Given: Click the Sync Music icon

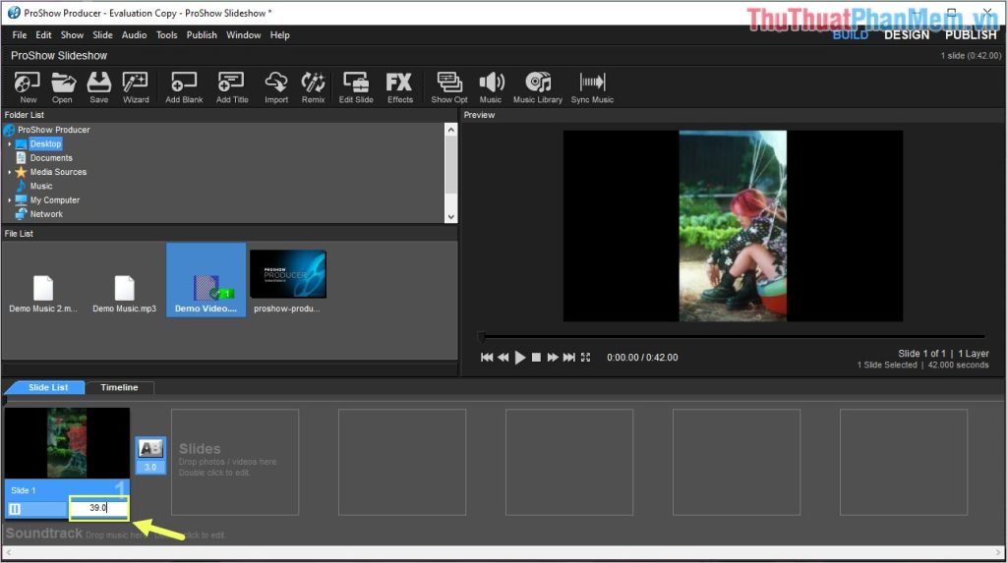Looking at the screenshot, I should 592,86.
